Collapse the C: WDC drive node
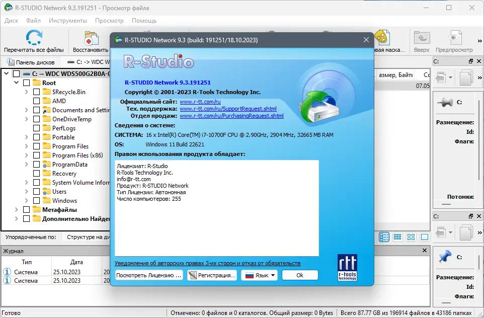Screen dimensions: 484x318 [6, 73]
